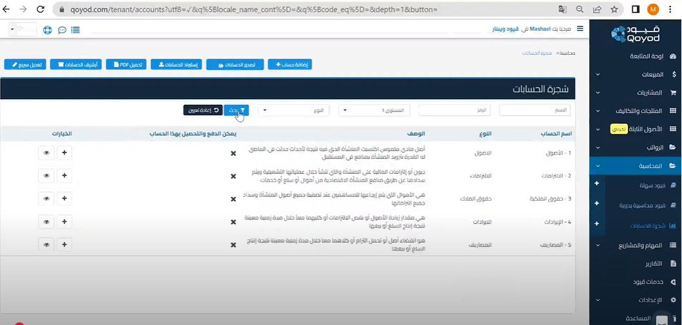Open the list icon in top bar
The image size is (682, 325).
click(x=75, y=30)
